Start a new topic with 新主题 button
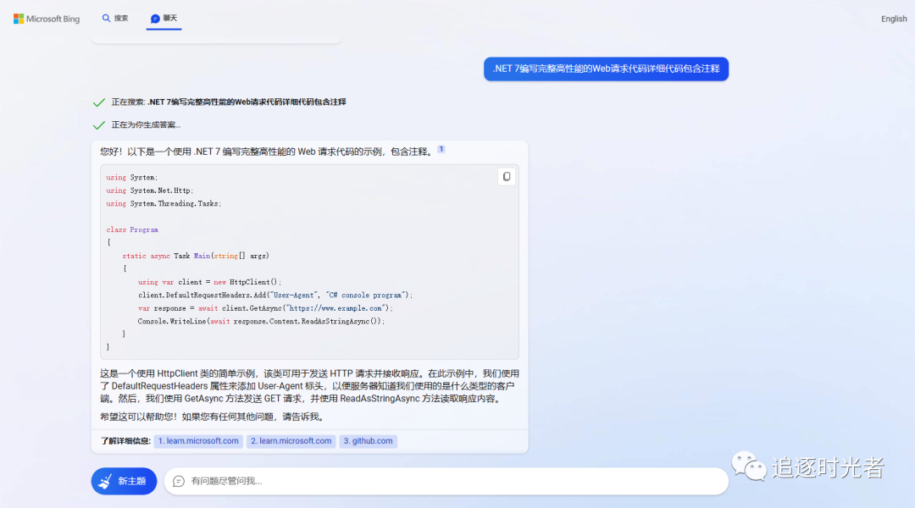Screen dimensions: 915x508 [x=125, y=481]
